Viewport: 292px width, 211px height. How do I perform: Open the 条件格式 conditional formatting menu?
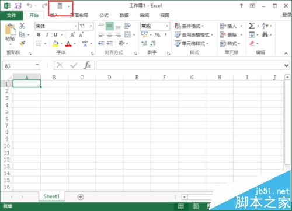coord(189,26)
